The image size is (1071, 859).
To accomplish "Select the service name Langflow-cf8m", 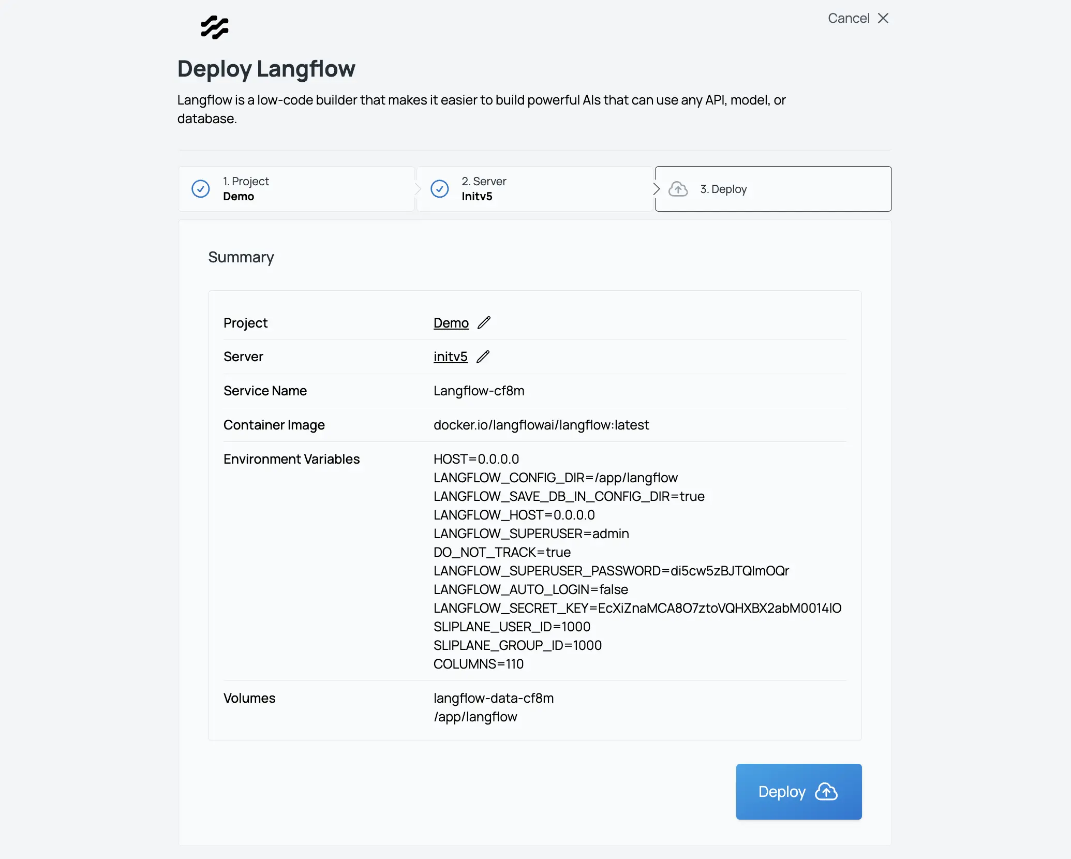I will coord(479,391).
